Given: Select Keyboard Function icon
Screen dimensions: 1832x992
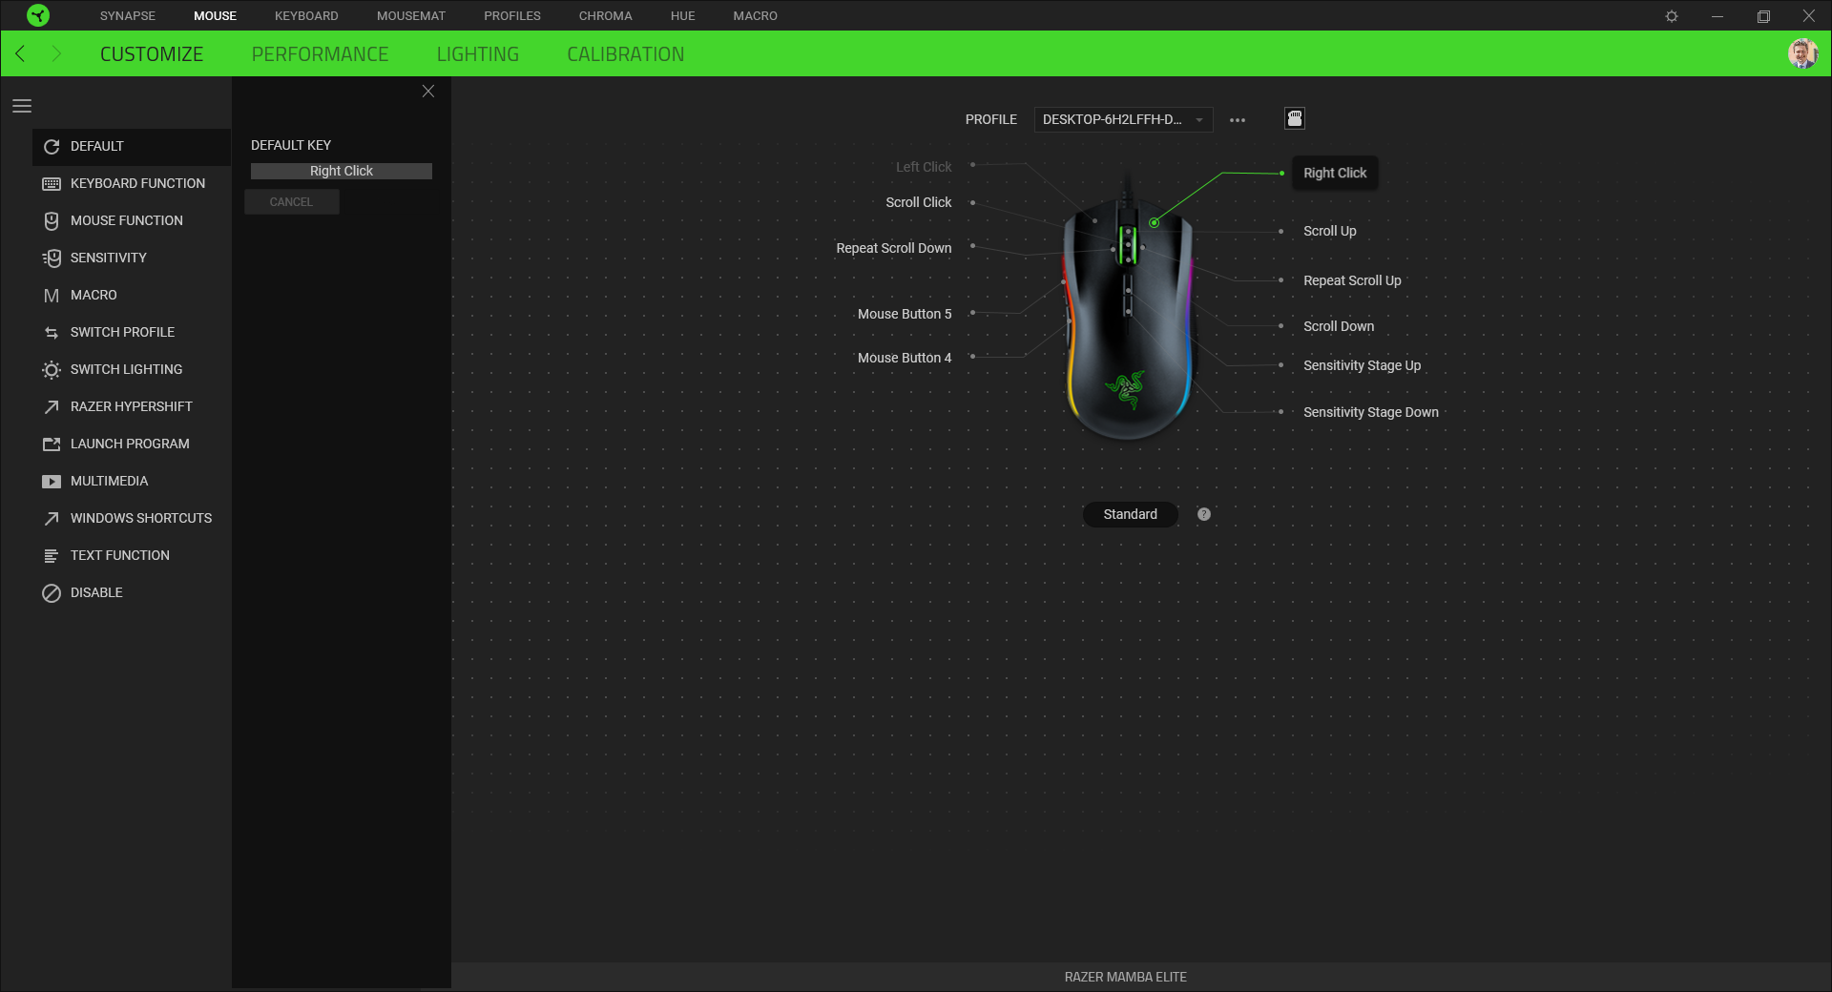Looking at the screenshot, I should tap(52, 184).
